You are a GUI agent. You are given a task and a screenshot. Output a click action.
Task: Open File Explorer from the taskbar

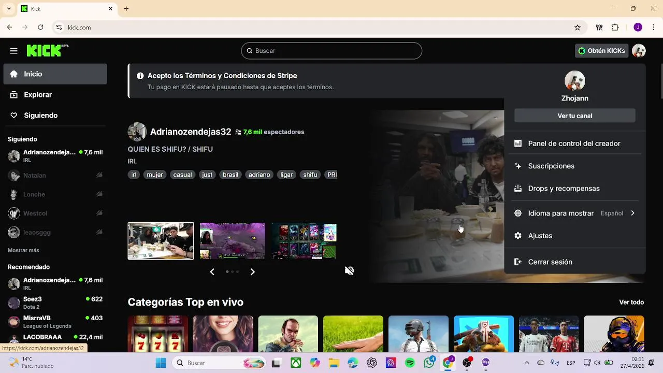334,363
